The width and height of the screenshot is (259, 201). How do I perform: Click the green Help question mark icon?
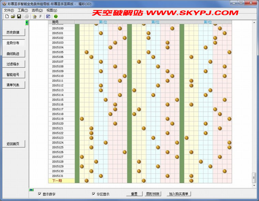pos(56,16)
